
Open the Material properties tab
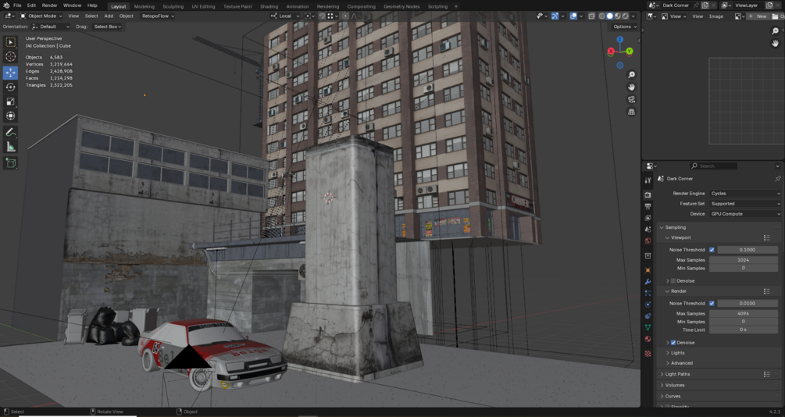click(648, 339)
